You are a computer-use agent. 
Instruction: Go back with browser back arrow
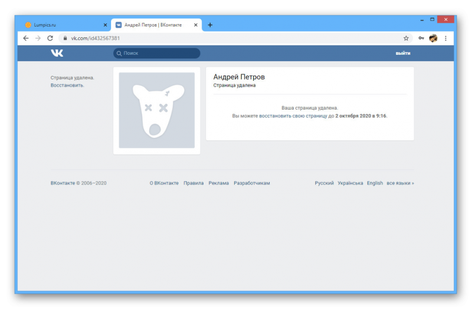click(x=26, y=38)
